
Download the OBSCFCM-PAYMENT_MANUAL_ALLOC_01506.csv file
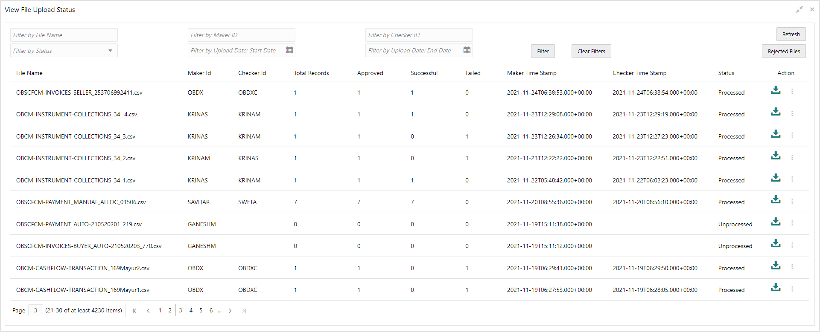coord(776,199)
